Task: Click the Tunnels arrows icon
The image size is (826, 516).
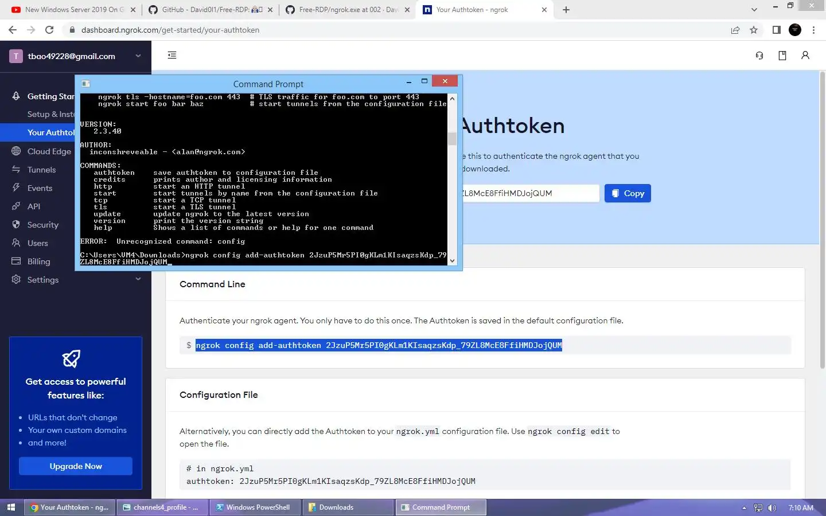Action: 16,170
